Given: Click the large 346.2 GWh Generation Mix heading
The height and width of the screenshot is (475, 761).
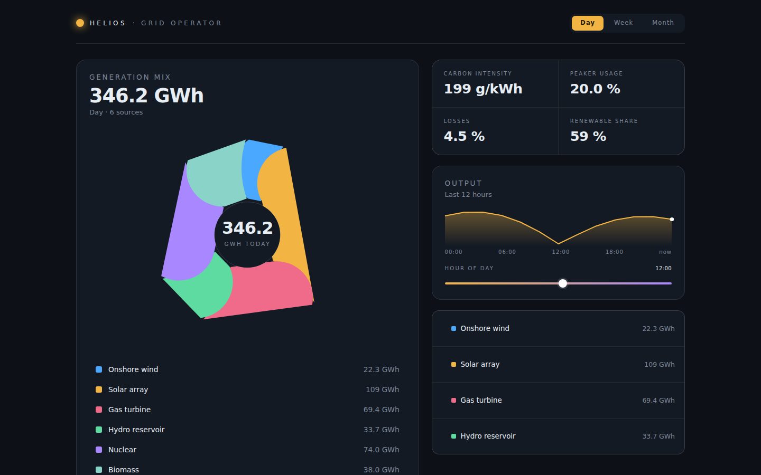Looking at the screenshot, I should (x=147, y=96).
